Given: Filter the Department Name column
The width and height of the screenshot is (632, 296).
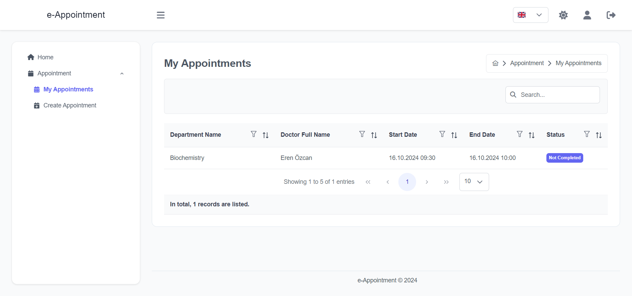Looking at the screenshot, I should tap(253, 134).
